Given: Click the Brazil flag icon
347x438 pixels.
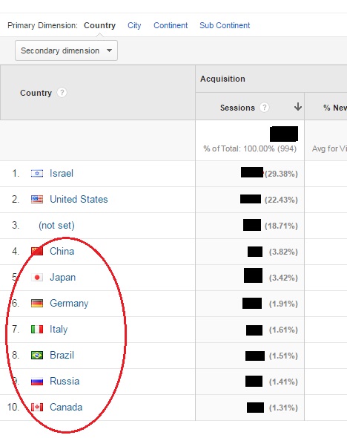Looking at the screenshot, I should (x=37, y=356).
